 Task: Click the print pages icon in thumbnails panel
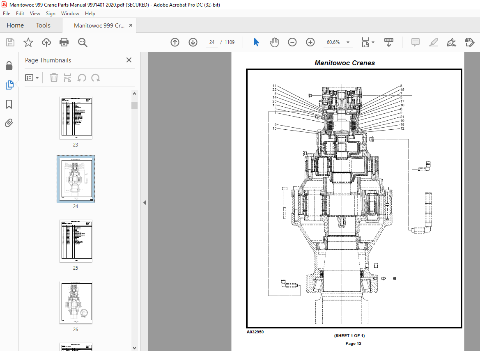67,78
